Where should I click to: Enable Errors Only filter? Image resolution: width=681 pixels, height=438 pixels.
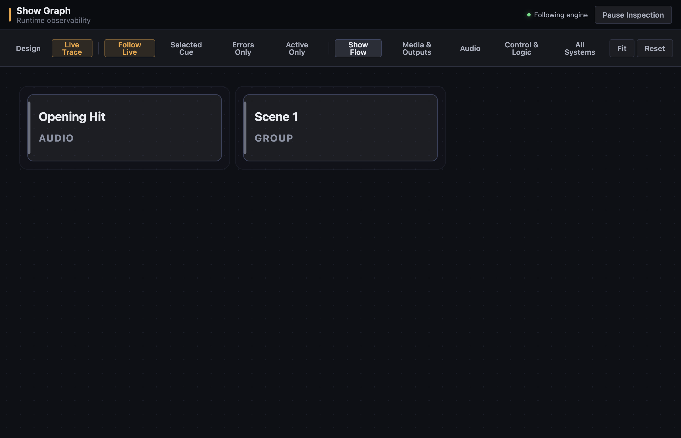click(243, 48)
